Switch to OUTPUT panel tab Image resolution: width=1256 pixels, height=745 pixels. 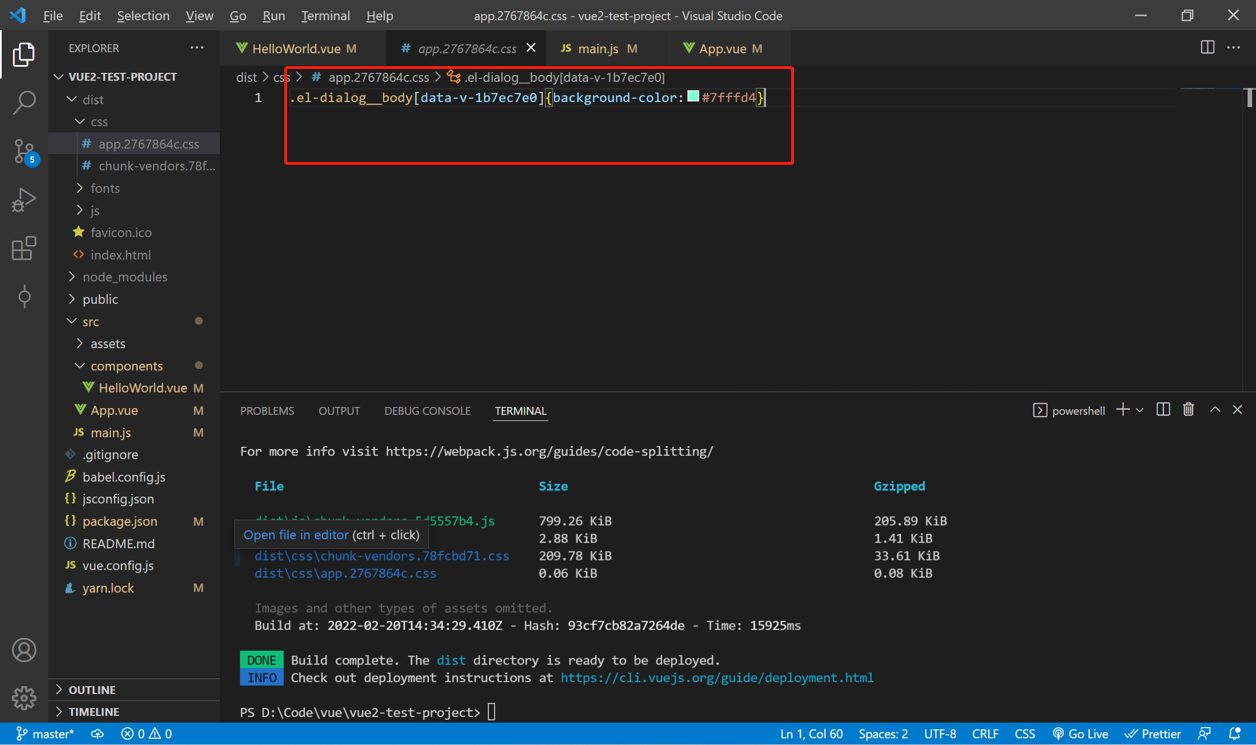click(339, 411)
